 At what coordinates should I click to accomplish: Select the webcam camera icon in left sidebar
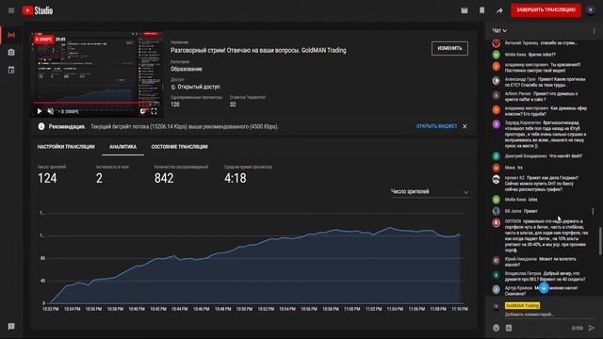(11, 53)
